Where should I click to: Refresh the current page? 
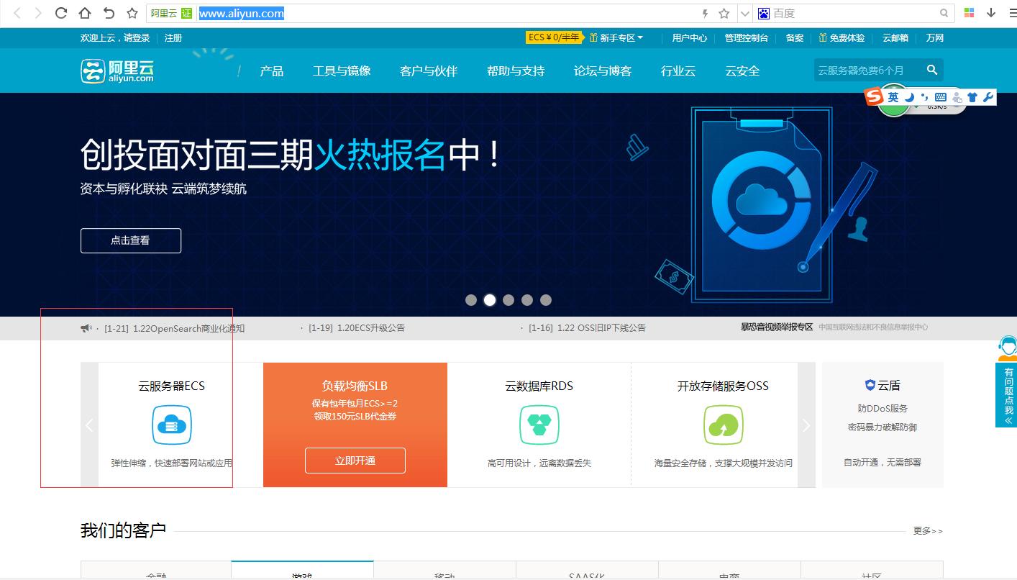[x=62, y=12]
